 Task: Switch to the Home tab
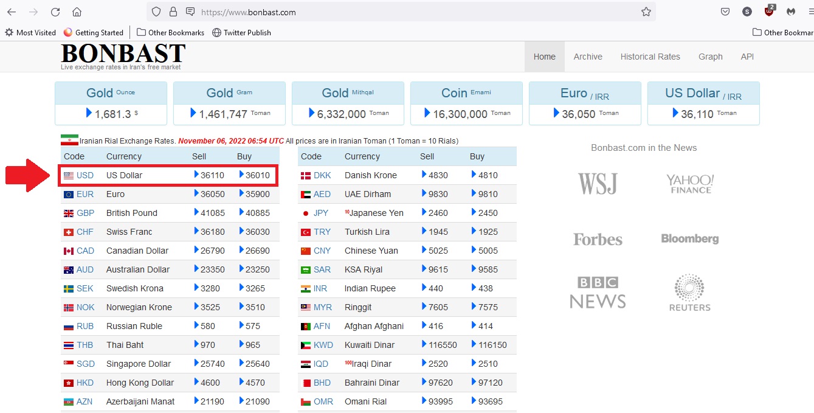545,57
